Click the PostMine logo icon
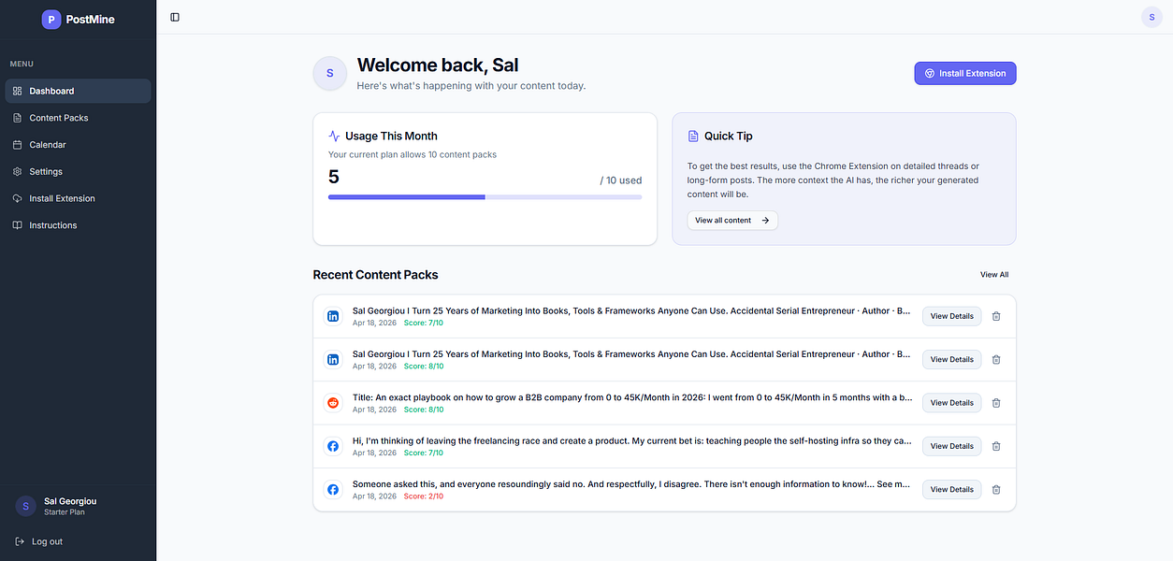This screenshot has height=561, width=1173. 51,19
